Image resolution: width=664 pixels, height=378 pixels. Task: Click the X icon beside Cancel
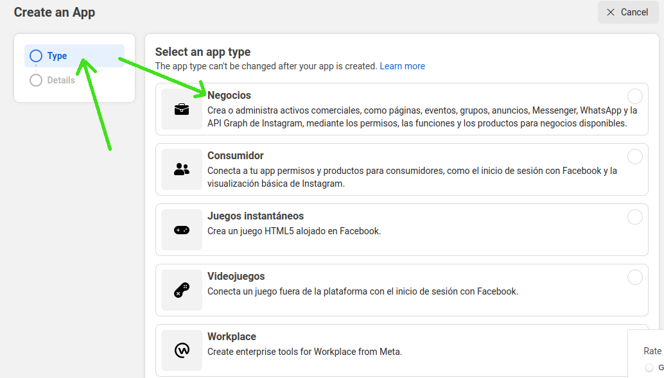tap(611, 12)
